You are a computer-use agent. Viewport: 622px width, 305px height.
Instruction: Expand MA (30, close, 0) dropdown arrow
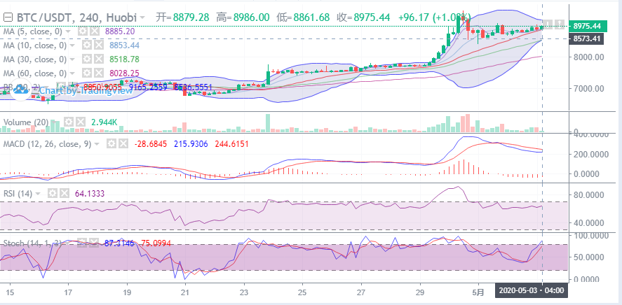coord(73,59)
